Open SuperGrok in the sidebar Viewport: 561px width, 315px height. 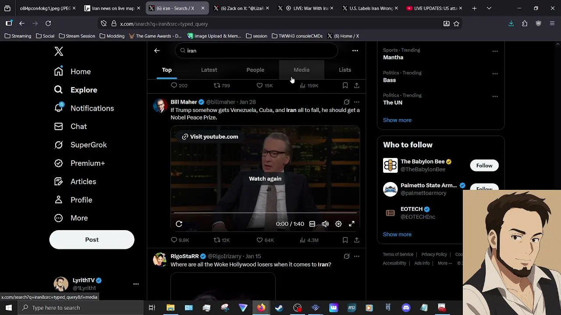80,145
